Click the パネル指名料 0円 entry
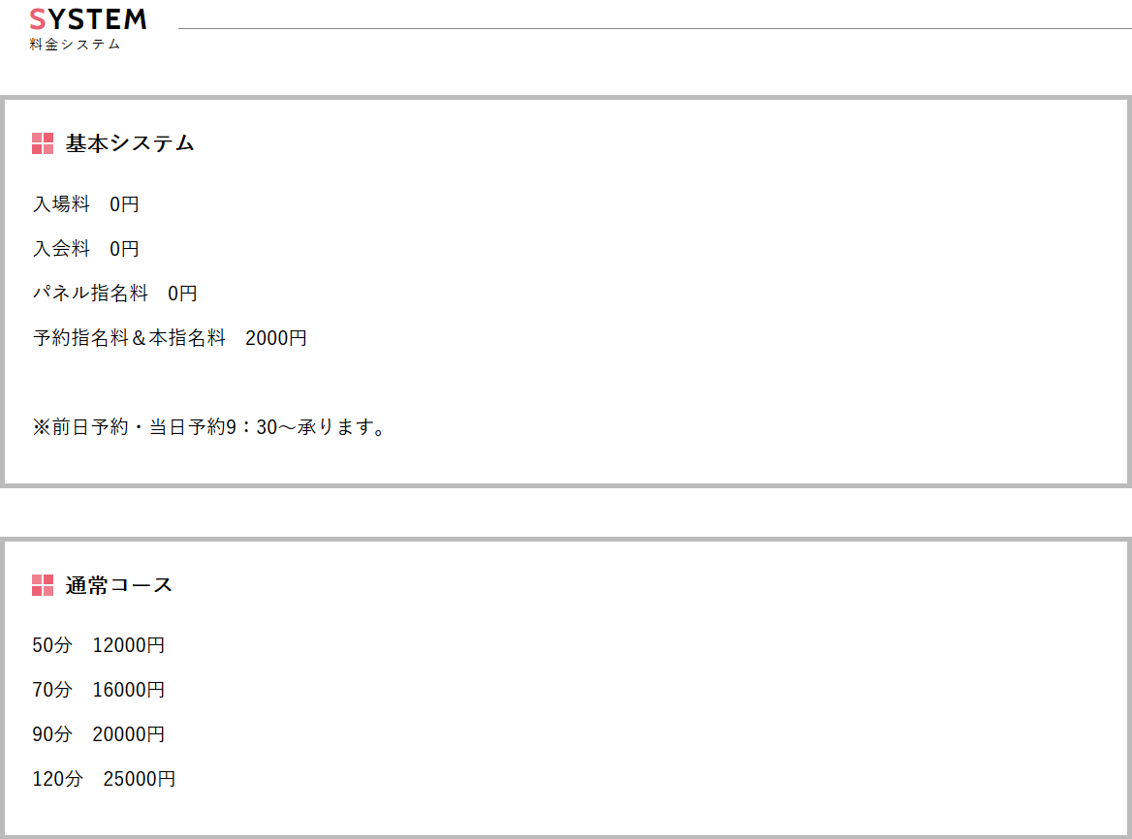1132x839 pixels. tap(114, 294)
